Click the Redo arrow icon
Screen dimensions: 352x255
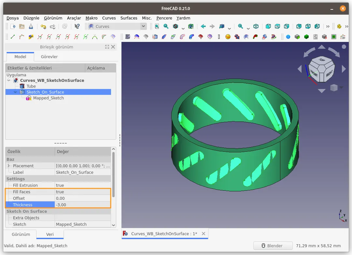[52, 26]
